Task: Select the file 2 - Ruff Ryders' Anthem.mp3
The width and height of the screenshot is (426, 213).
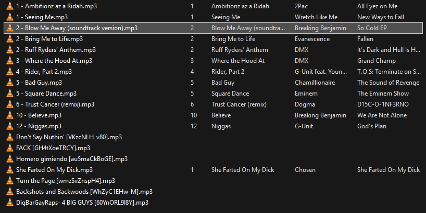Action: tap(56, 50)
